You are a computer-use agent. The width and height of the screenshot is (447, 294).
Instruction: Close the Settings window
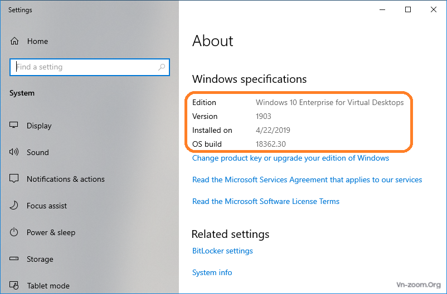pos(433,9)
